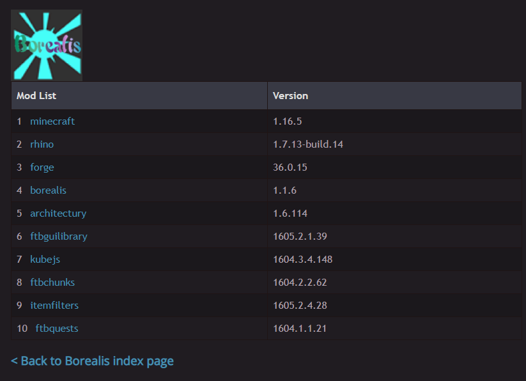
Task: Click the 1604.3.4.148 kubejs version cell
Action: click(302, 260)
